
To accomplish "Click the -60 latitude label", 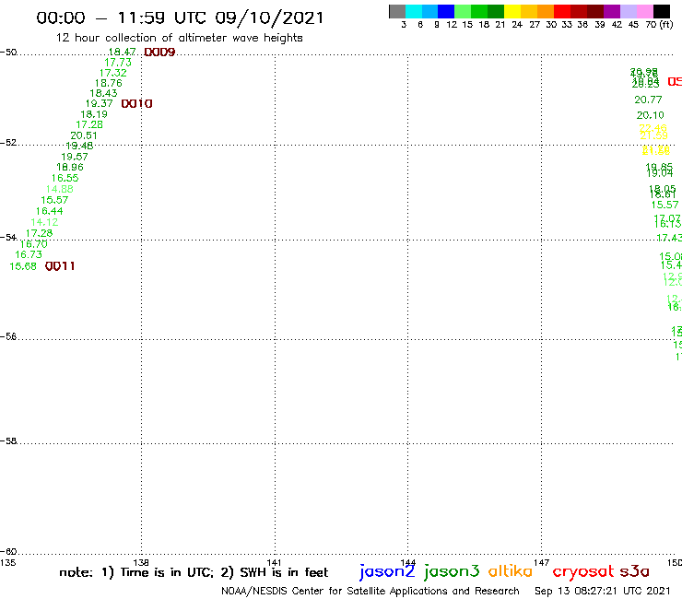I will click(x=8, y=552).
